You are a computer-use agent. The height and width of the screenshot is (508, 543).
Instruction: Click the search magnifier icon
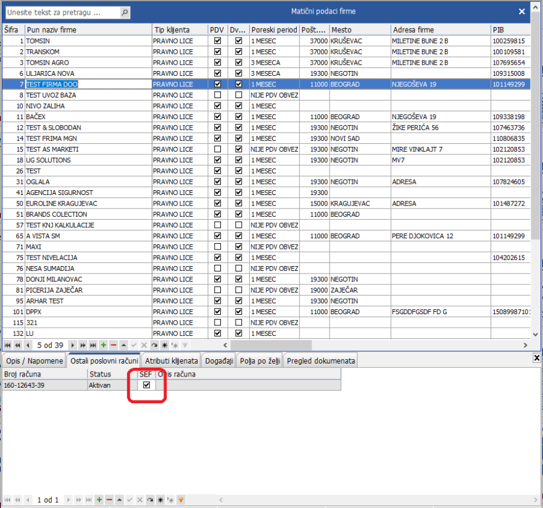pos(125,12)
